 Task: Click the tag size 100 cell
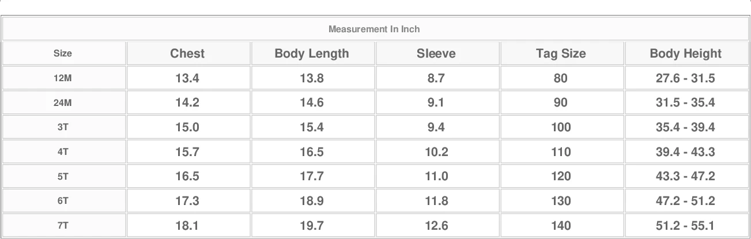(561, 127)
